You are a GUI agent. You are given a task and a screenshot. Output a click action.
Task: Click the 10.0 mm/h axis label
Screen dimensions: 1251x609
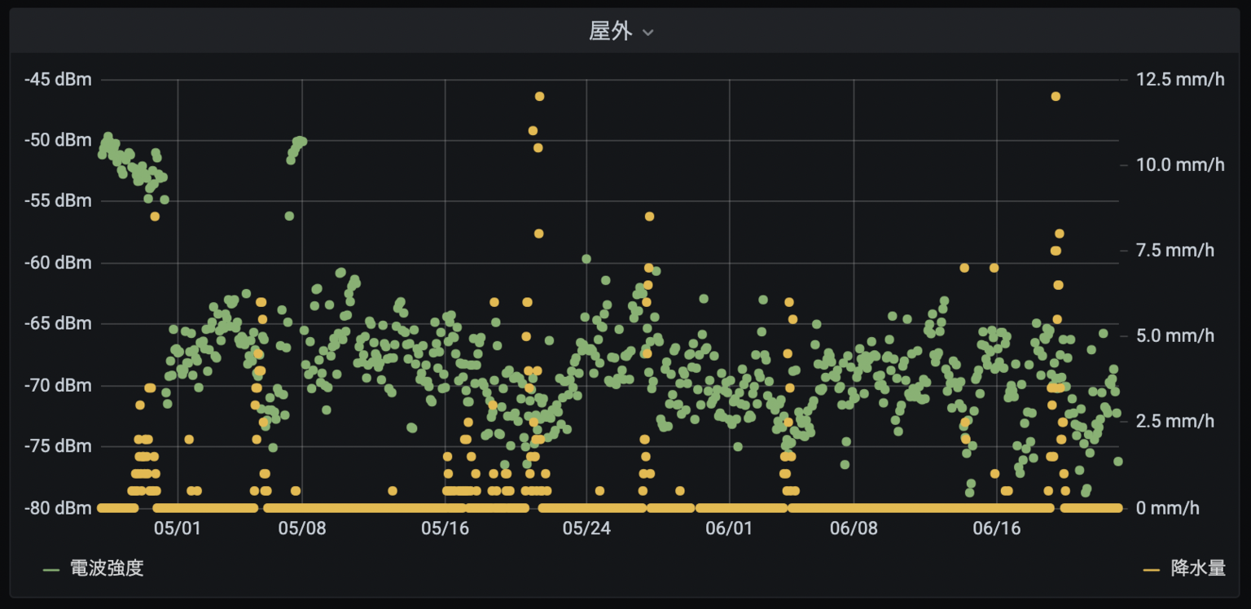(x=1180, y=164)
